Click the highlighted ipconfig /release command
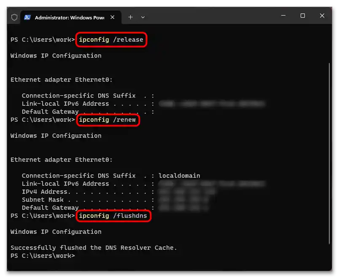 [x=111, y=40]
